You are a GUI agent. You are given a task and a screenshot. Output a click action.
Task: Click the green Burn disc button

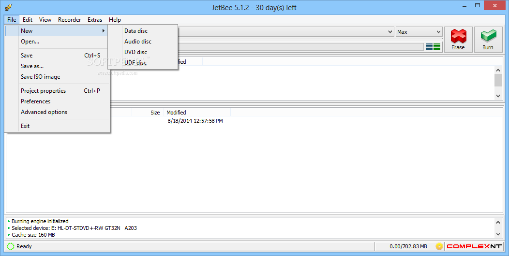488,39
